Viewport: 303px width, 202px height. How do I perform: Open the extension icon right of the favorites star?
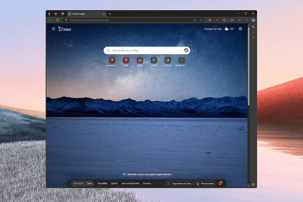[x=210, y=20]
